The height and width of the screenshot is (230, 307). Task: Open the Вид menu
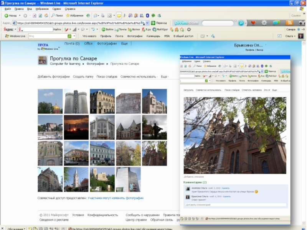30,9
